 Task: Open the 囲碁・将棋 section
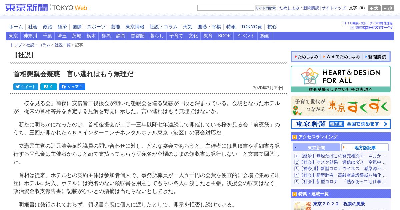click(x=209, y=27)
